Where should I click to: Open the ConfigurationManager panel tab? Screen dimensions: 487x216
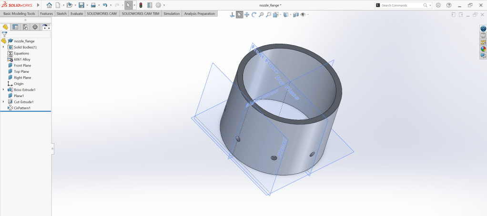click(x=25, y=27)
